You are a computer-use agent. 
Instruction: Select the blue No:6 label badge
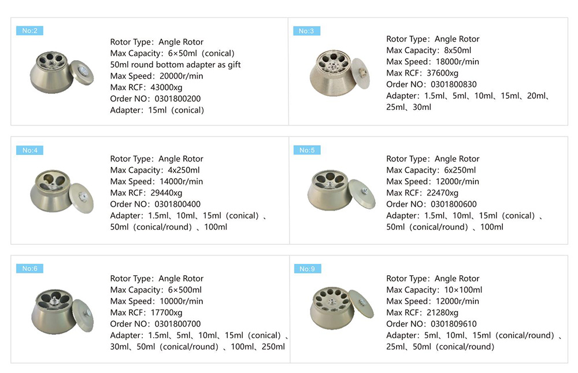point(29,268)
